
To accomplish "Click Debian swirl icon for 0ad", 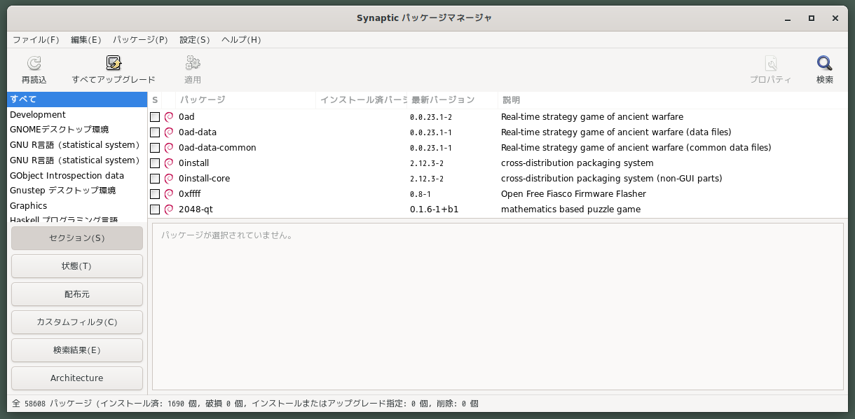I will (x=169, y=117).
